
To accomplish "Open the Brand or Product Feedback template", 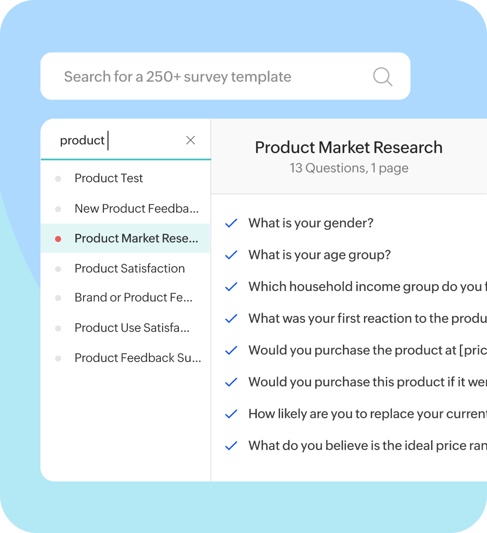I will coord(133,298).
